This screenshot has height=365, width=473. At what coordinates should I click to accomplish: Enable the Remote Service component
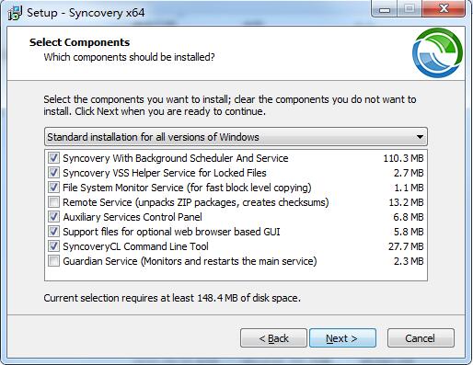point(53,202)
